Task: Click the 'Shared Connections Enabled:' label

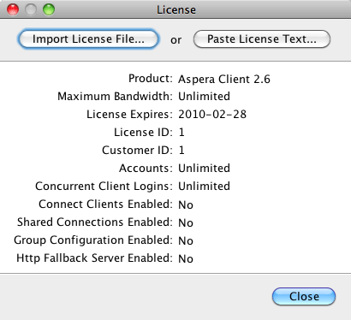Action: pyautogui.click(x=95, y=222)
